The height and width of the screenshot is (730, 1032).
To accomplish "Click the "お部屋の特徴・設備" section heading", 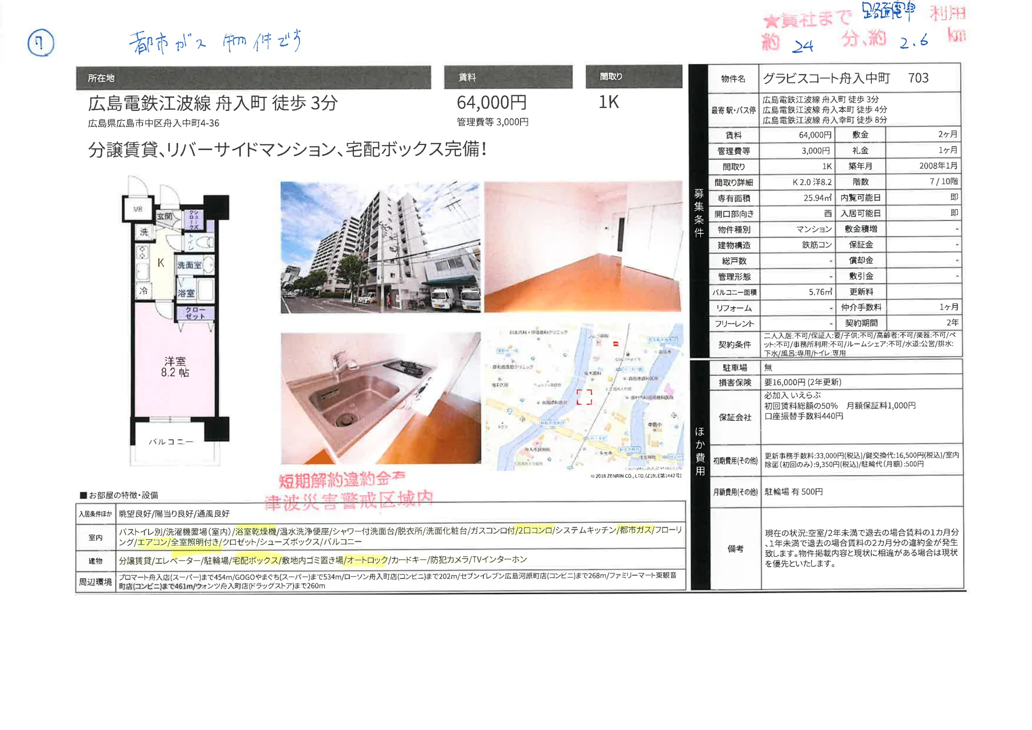I will click(119, 495).
